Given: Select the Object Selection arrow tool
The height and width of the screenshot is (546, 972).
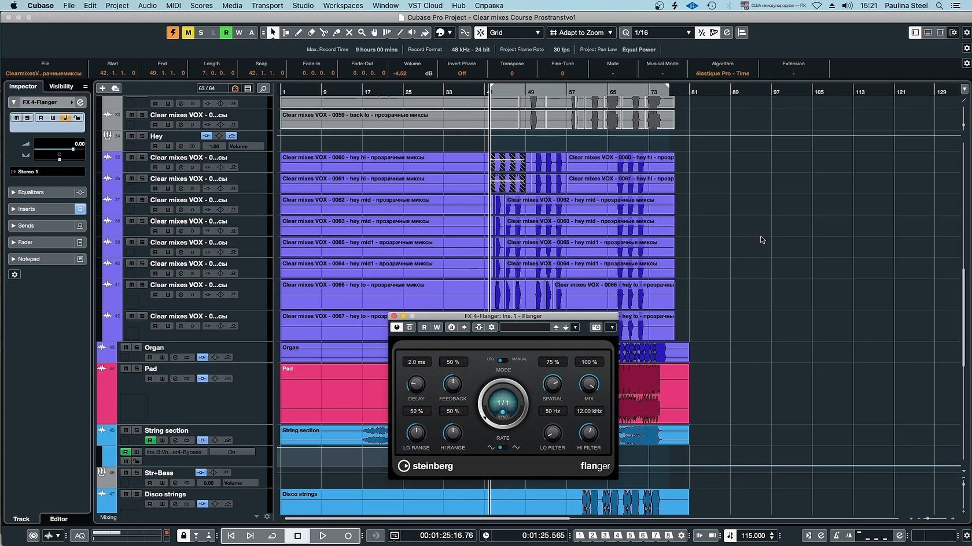Looking at the screenshot, I should coord(273,33).
